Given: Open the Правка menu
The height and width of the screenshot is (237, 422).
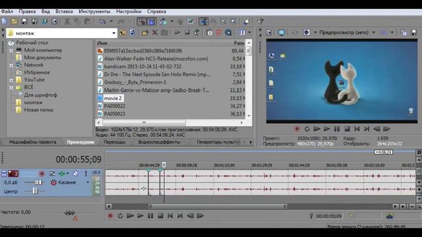Looking at the screenshot, I should (27, 12).
